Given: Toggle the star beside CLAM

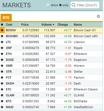Looking at the screenshot, I should [x=2, y=95].
